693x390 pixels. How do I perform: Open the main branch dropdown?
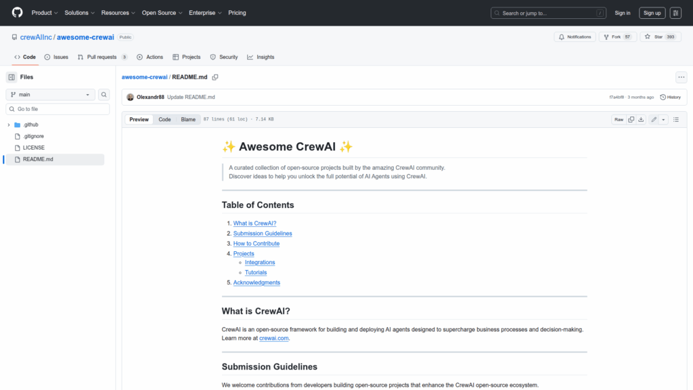pyautogui.click(x=51, y=95)
